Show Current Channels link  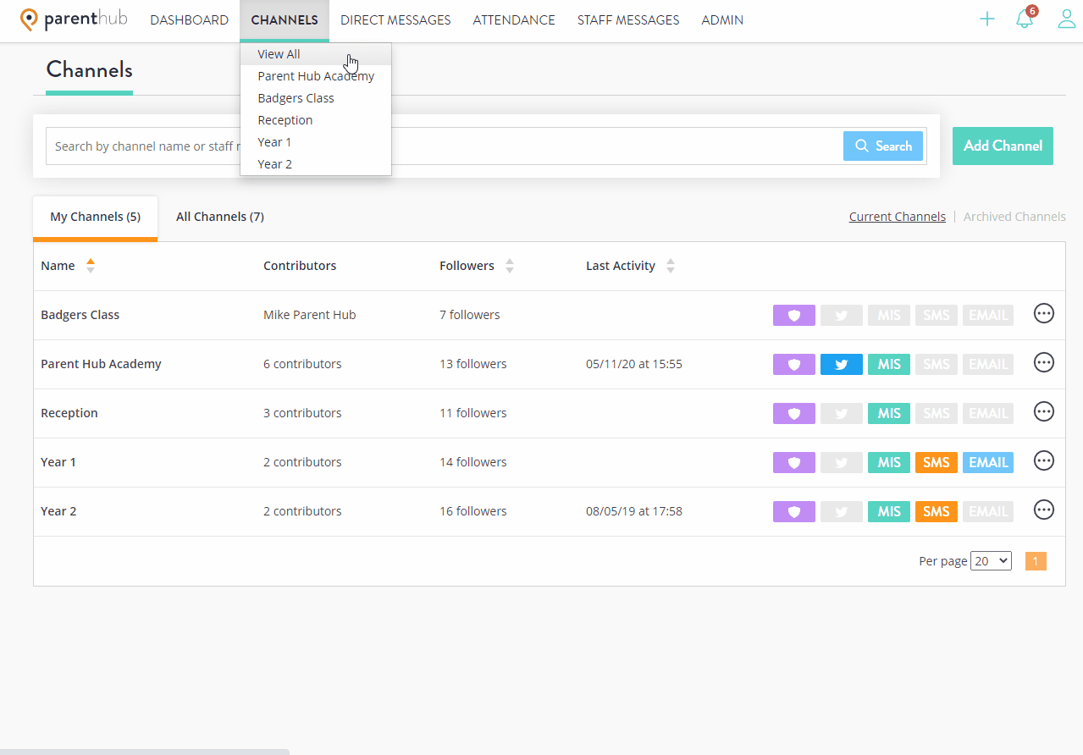pyautogui.click(x=898, y=217)
